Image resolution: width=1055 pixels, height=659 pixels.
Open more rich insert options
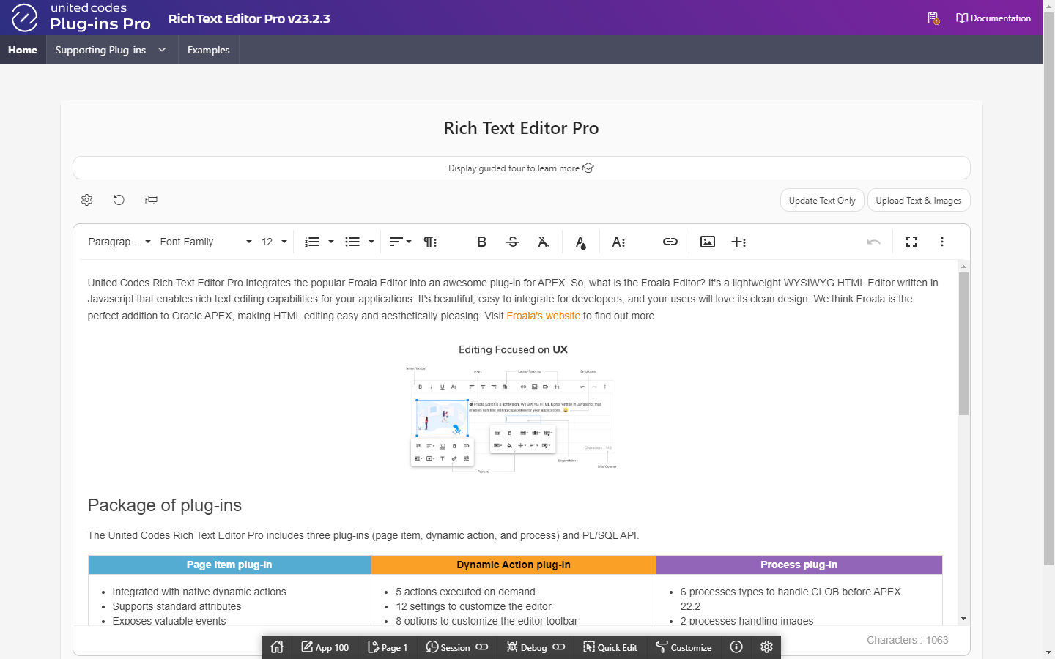tap(738, 242)
